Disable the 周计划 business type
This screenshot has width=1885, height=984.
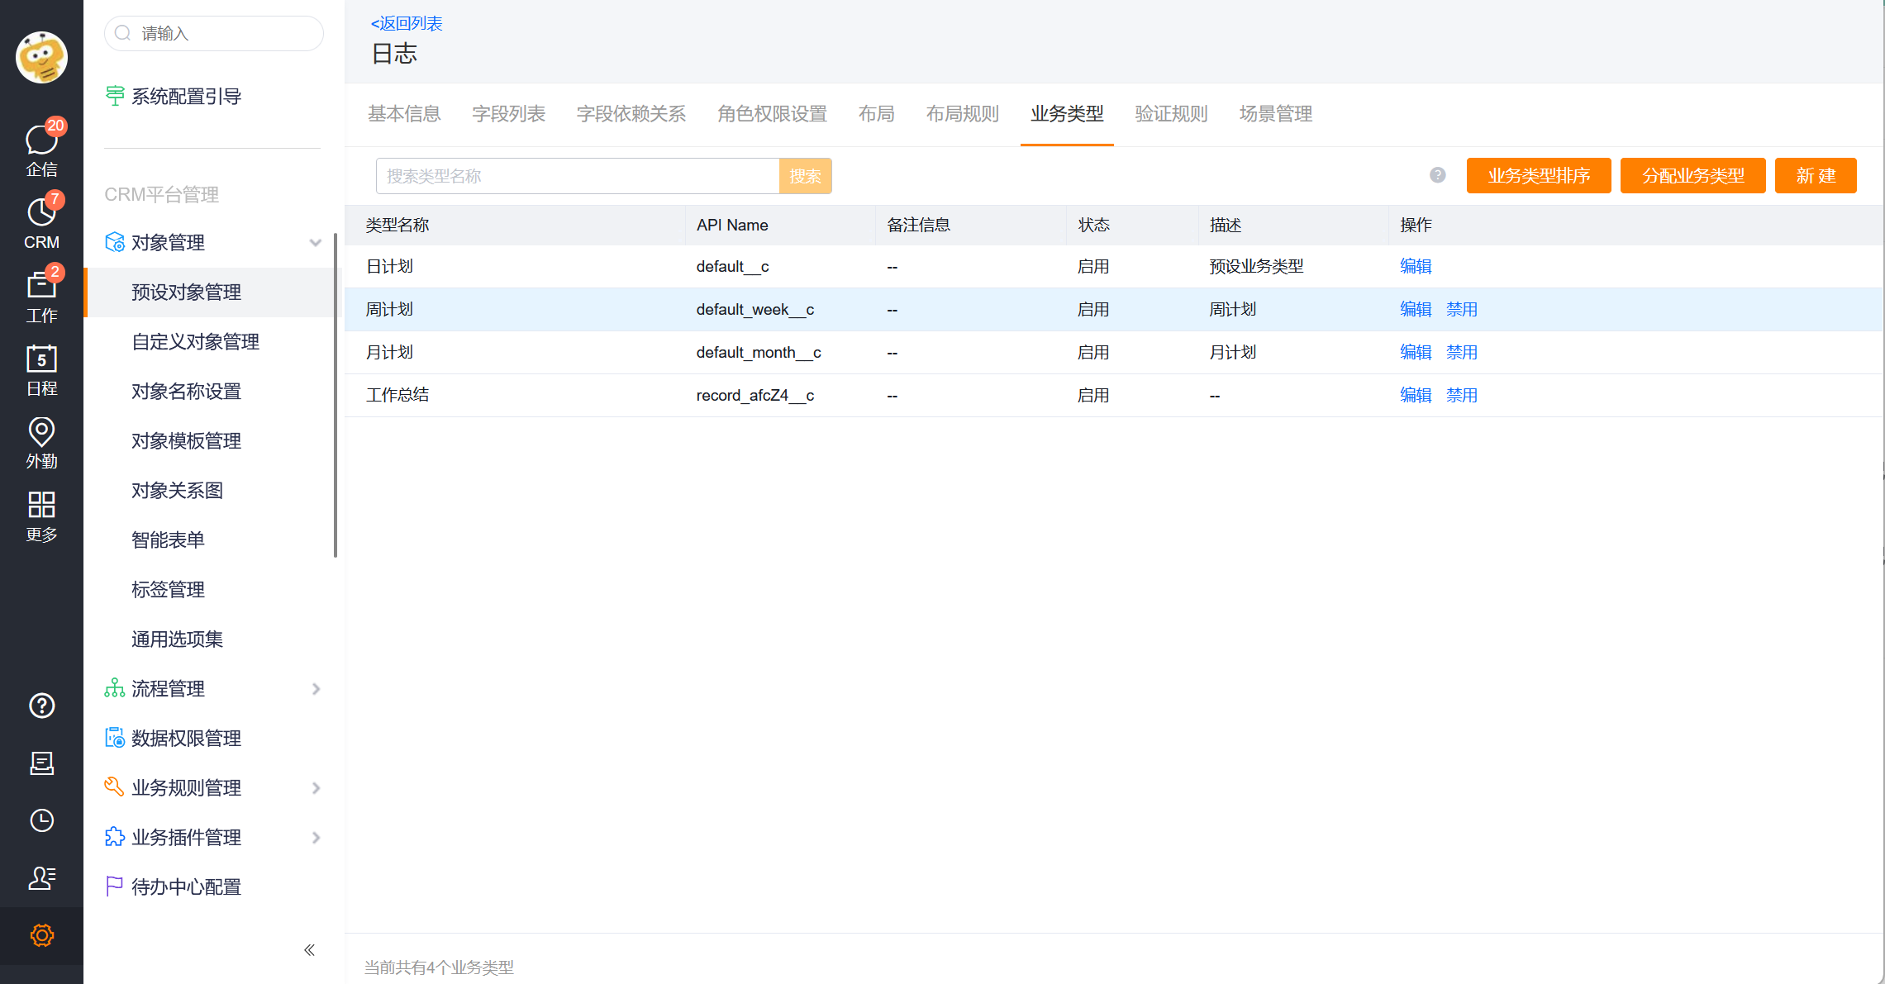pyautogui.click(x=1462, y=309)
